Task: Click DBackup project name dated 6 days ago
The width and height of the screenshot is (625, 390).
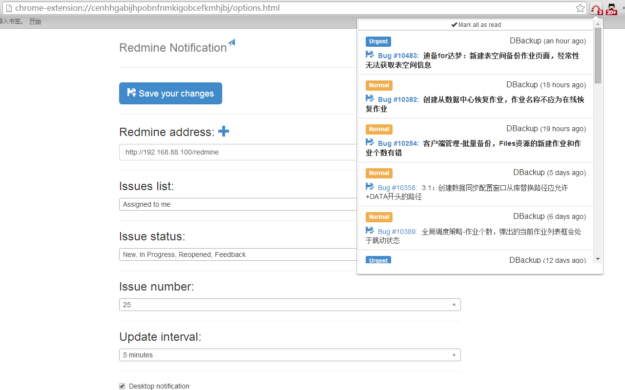Action: pos(529,216)
